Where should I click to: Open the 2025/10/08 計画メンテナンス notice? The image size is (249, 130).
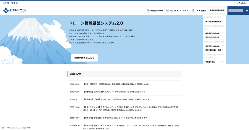coord(130,108)
